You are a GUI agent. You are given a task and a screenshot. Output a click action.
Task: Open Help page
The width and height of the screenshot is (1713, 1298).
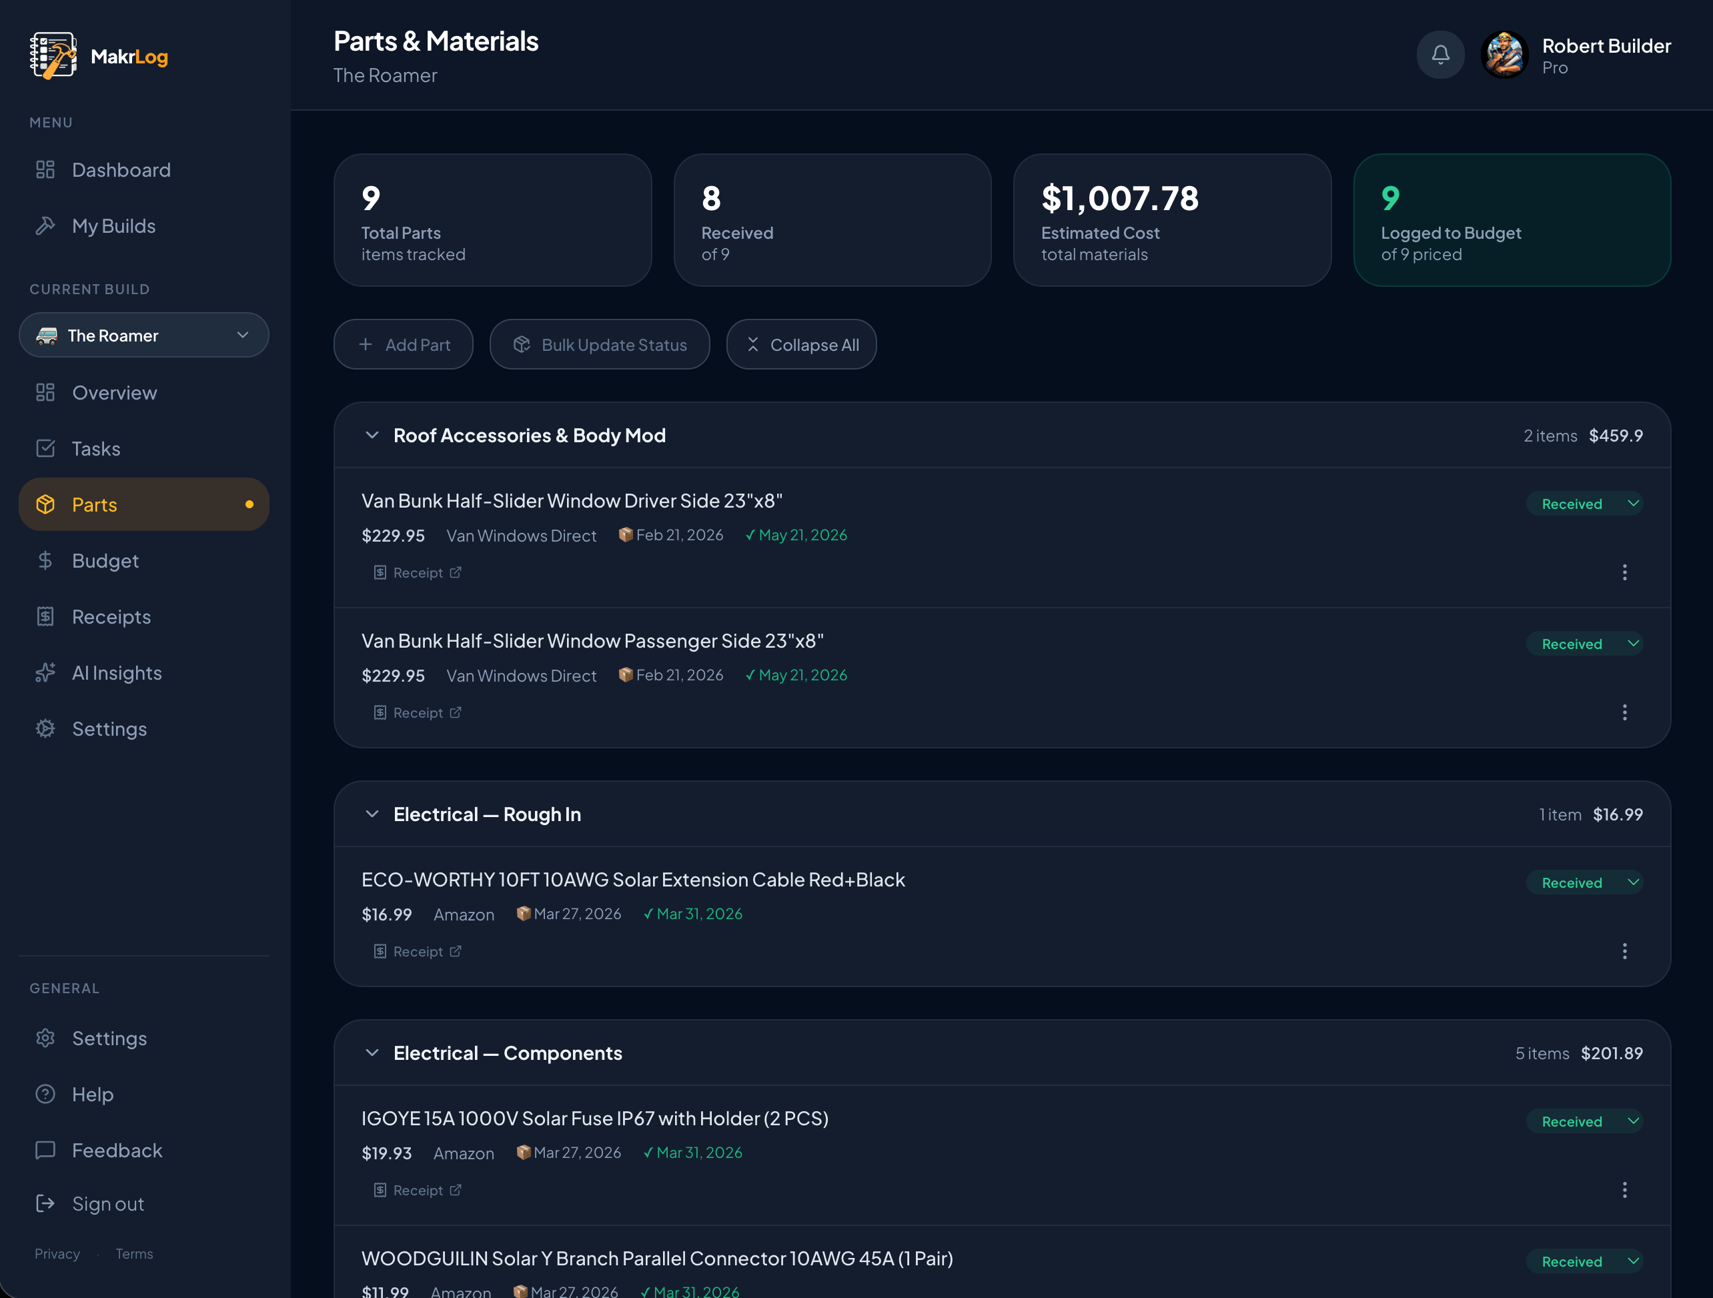[x=144, y=1095]
